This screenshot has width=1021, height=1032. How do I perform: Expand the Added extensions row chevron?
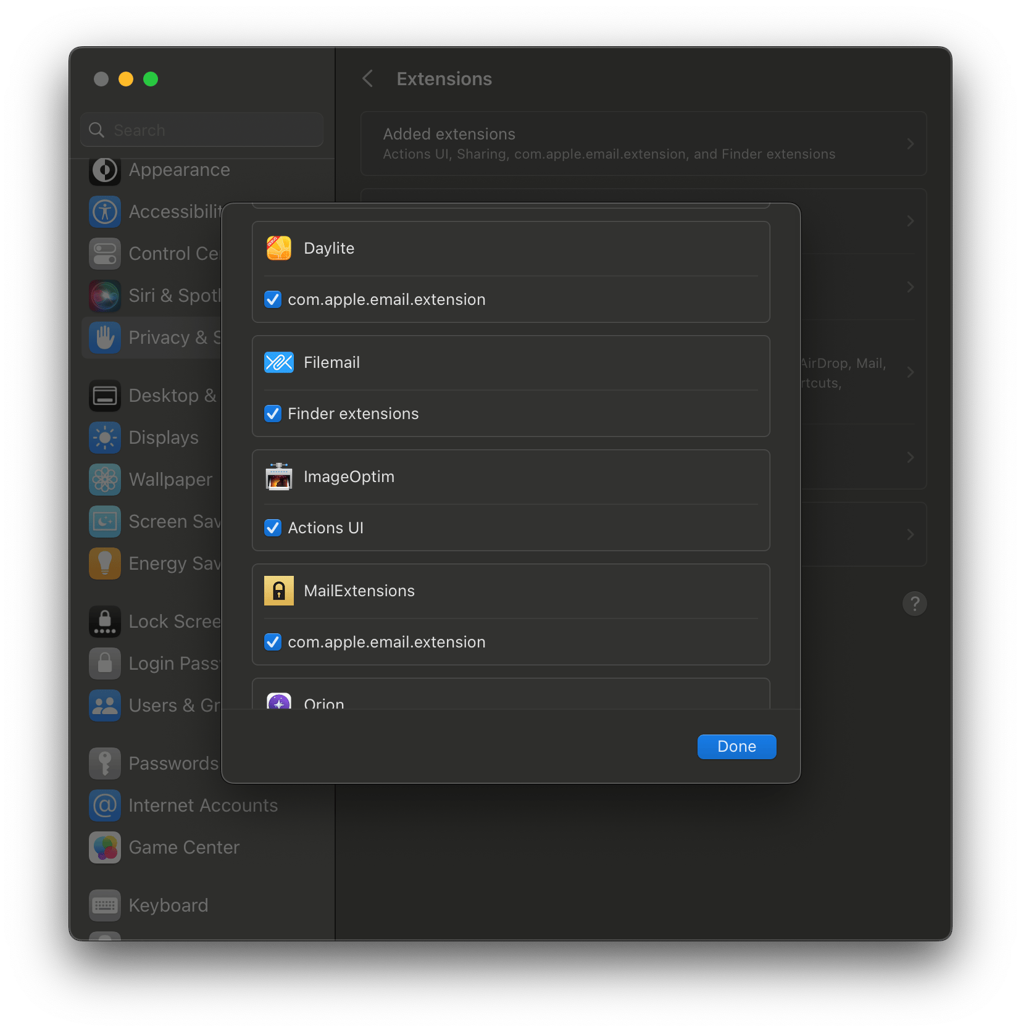point(910,144)
